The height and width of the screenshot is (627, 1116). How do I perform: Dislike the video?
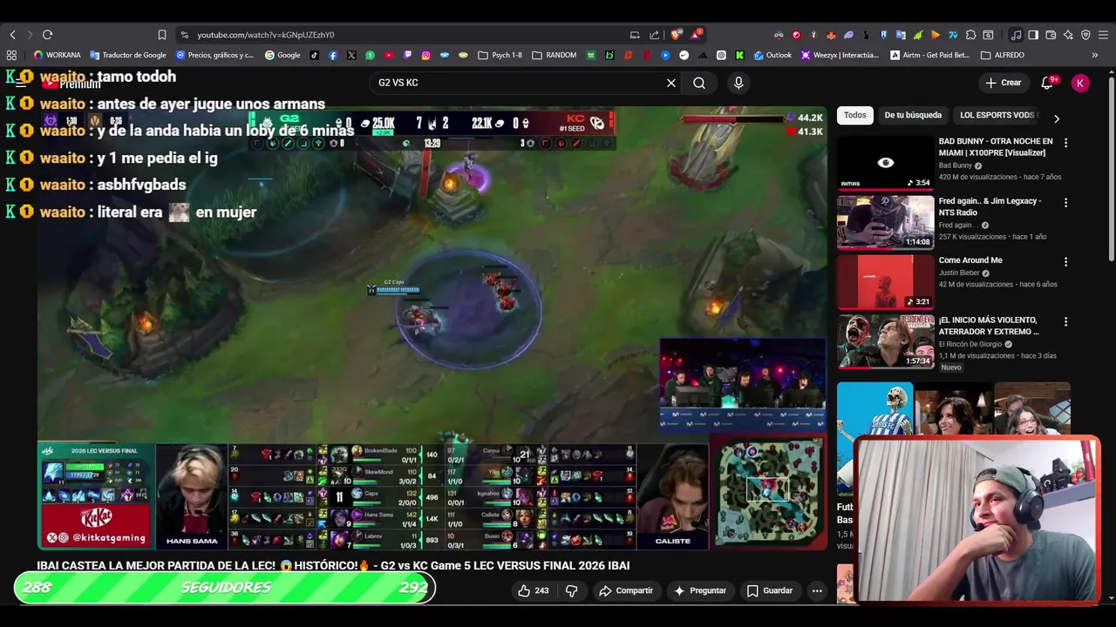pos(572,590)
